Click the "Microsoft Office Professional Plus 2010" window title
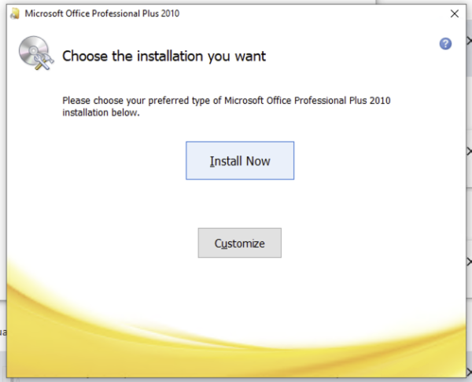This screenshot has height=382, width=472. pyautogui.click(x=102, y=13)
